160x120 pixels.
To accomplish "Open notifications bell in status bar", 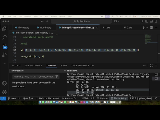I will tap(156, 98).
